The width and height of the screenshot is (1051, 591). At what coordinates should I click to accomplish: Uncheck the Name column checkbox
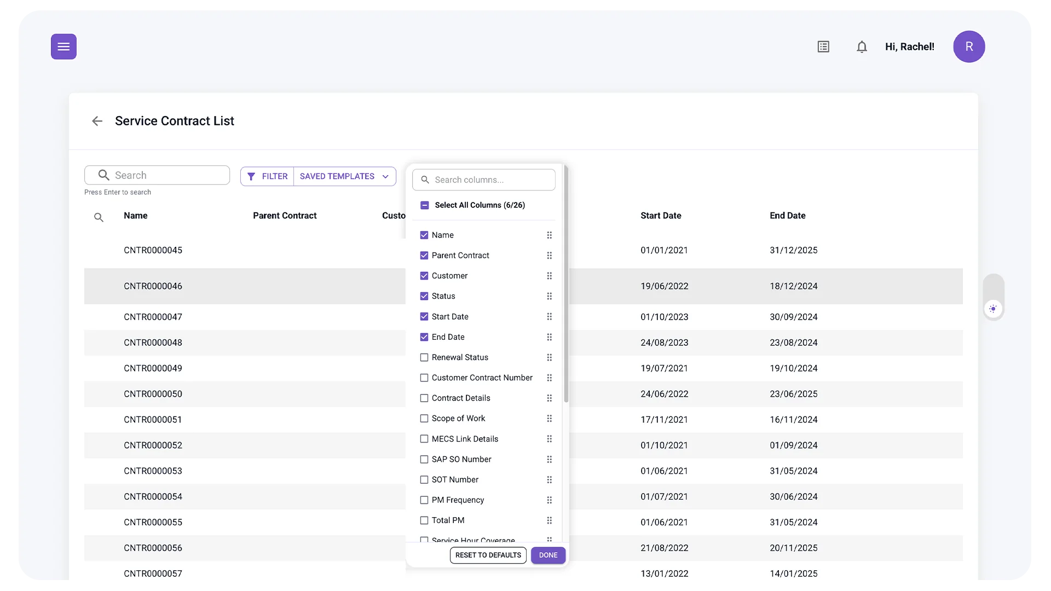(424, 235)
